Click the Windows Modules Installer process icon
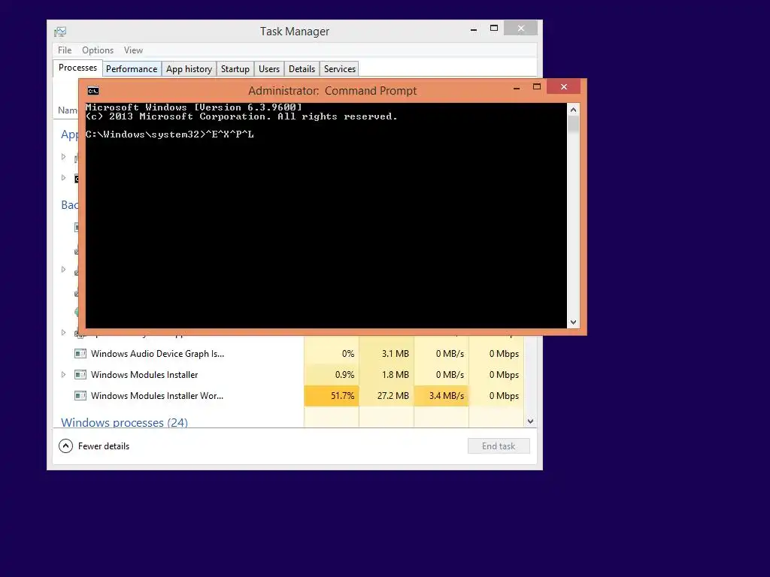 (x=80, y=374)
